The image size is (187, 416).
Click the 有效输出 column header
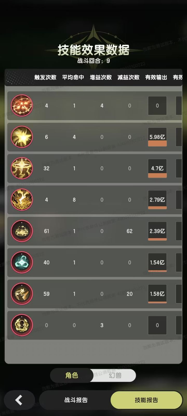point(156,77)
